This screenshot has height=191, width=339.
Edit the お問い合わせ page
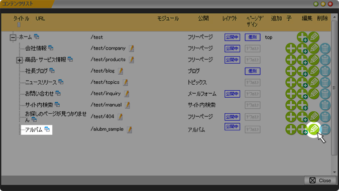pos(314,94)
